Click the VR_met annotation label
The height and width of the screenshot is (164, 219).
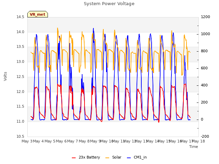click(38, 14)
